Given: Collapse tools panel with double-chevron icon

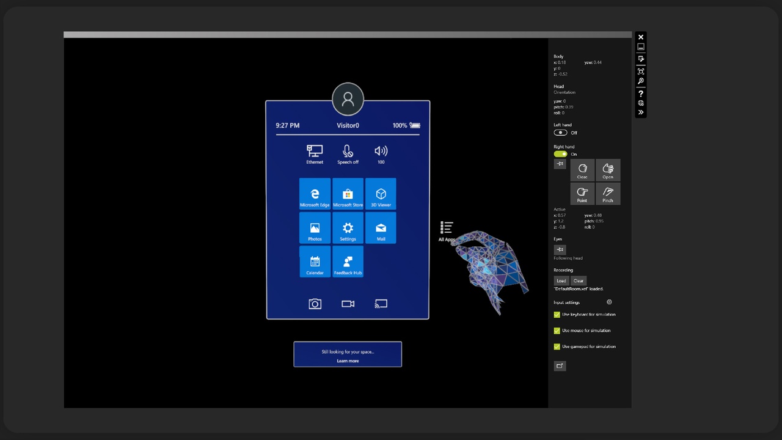Looking at the screenshot, I should (x=641, y=112).
